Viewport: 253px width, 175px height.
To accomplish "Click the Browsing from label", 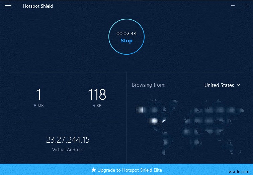I will tap(149, 85).
